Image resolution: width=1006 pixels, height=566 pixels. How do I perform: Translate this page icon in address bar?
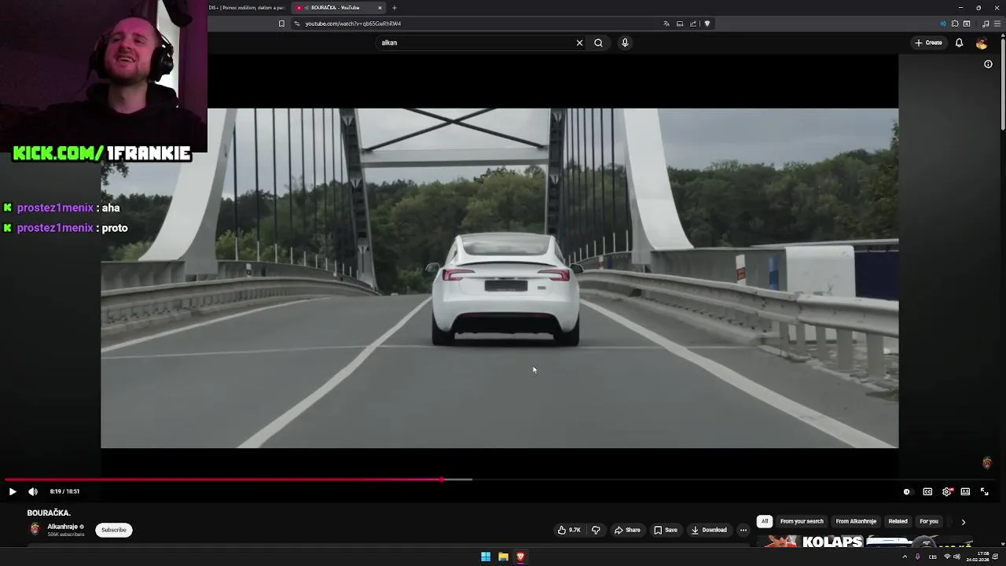(666, 24)
